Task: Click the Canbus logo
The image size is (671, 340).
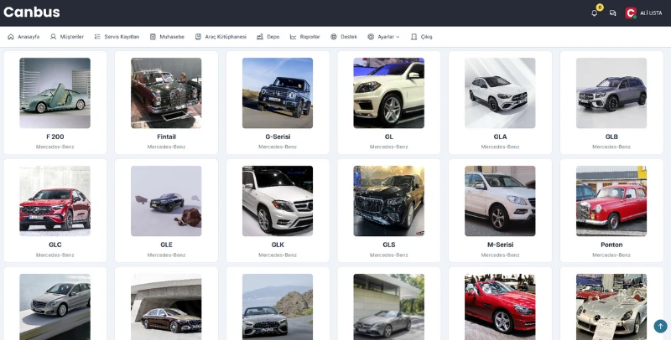Action: click(32, 12)
